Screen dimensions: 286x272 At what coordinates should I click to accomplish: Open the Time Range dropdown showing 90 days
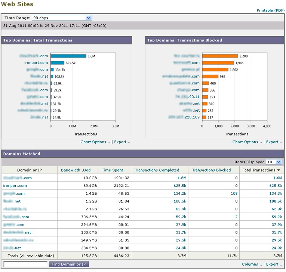(x=62, y=18)
